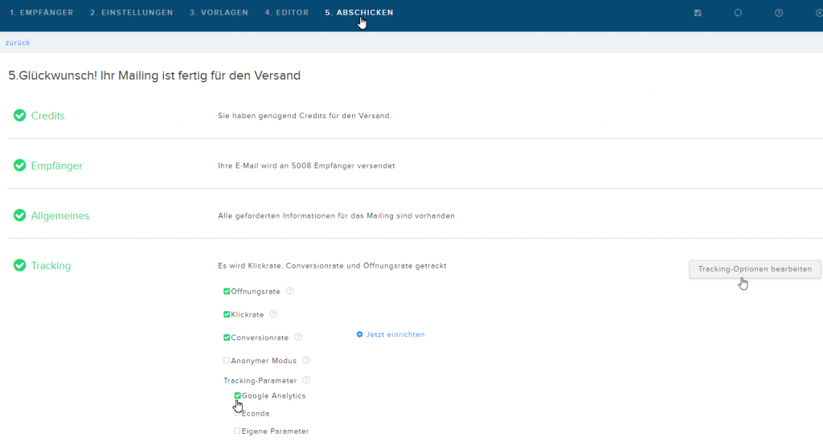Uncheck the Öffnungsrate checkbox
The image size is (823, 446).
(x=227, y=291)
